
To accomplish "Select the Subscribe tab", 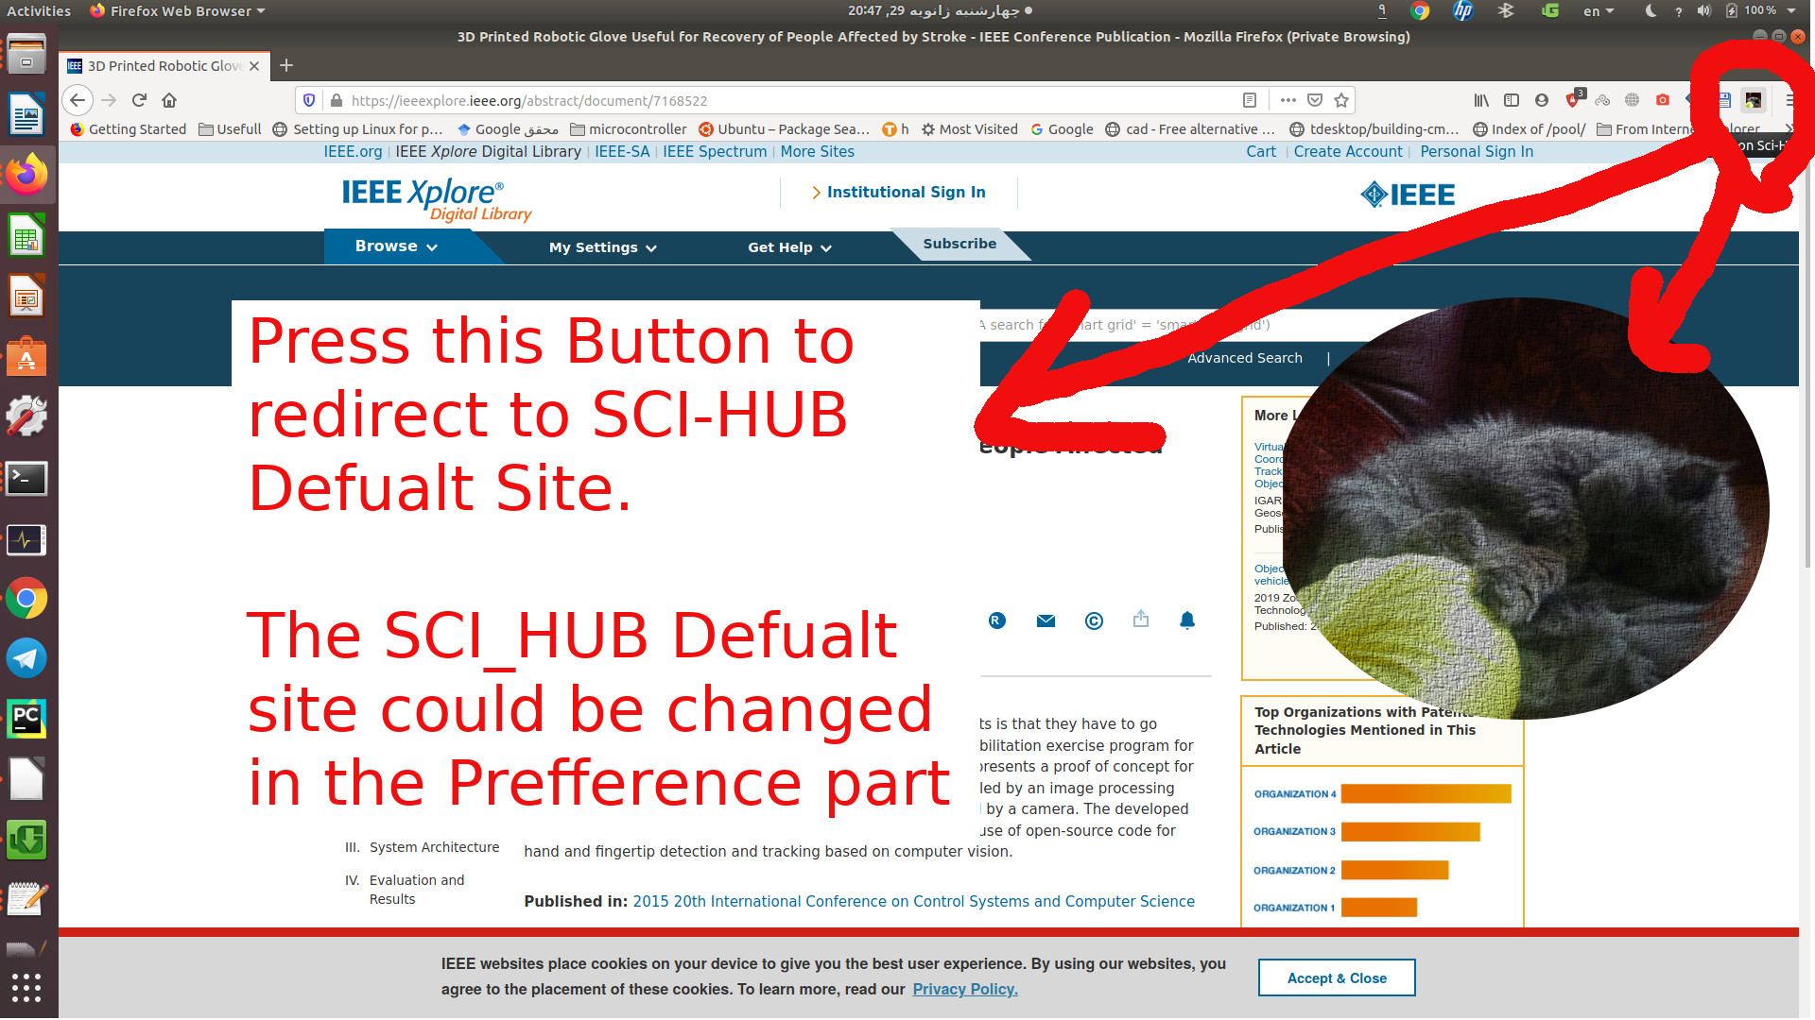I will pos(959,244).
